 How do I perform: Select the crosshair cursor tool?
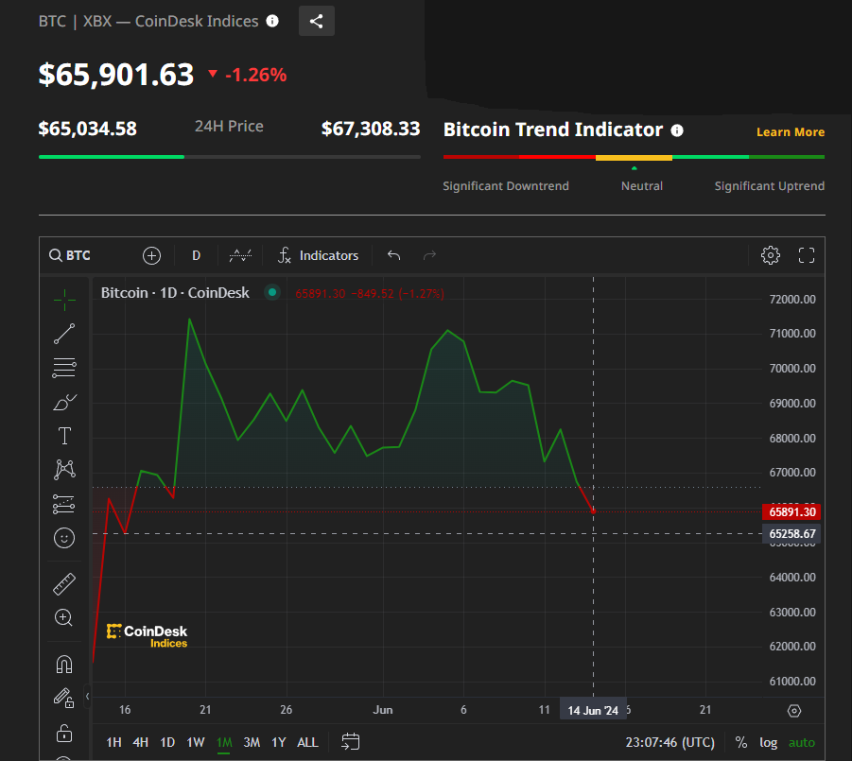click(x=64, y=300)
